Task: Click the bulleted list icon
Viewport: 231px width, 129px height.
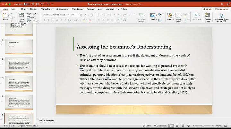Action: [99, 15]
